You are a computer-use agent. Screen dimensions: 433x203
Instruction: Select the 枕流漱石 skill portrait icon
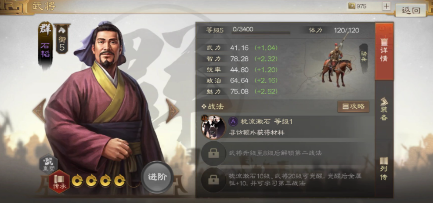coord(213,127)
